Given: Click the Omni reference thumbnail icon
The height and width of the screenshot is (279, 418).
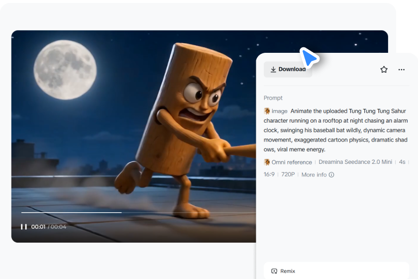Looking at the screenshot, I should 267,162.
